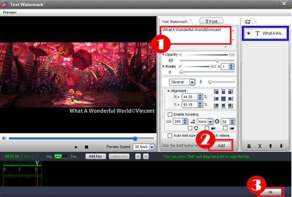Screen dimensions: 292x197
Task: Align watermark to bottom-center position
Action: [x=223, y=106]
